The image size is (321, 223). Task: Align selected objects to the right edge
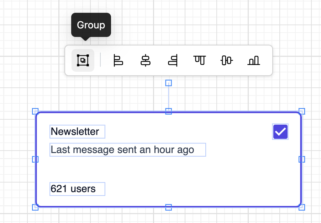172,60
